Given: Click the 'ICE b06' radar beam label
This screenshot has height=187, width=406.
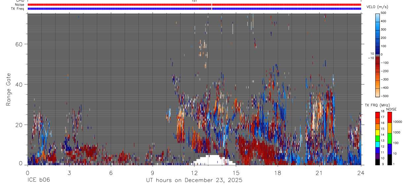Looking at the screenshot, I should coord(39,180).
